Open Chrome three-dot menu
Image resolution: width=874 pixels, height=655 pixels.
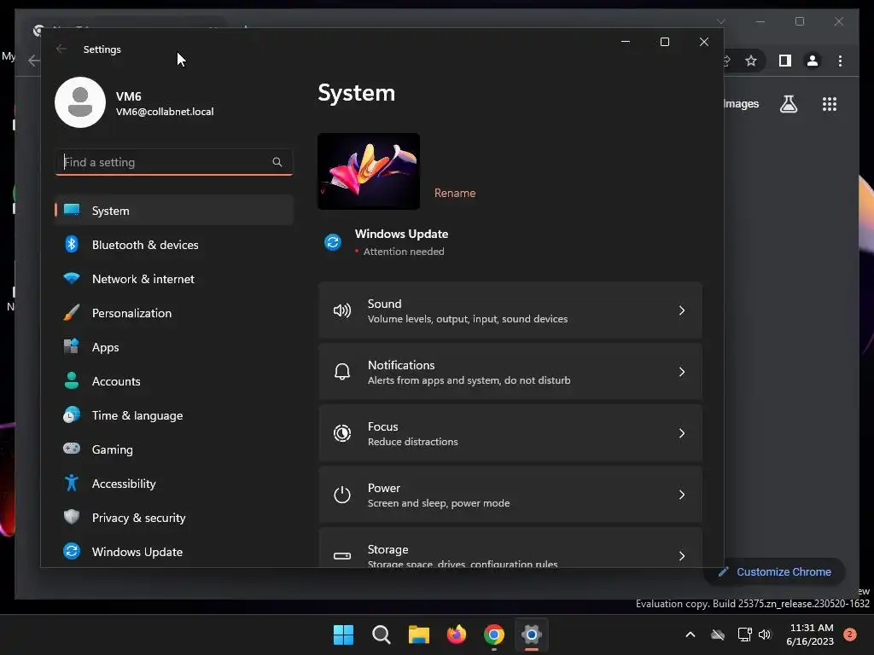click(840, 61)
